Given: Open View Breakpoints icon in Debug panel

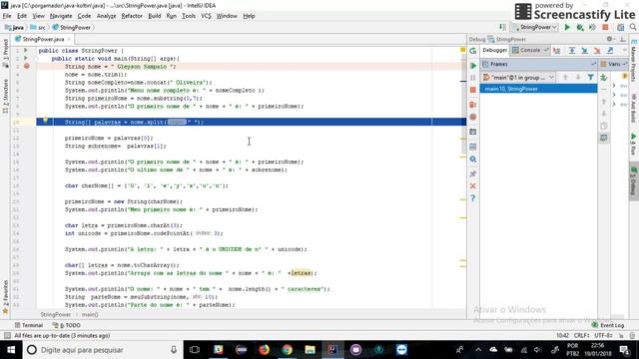Looking at the screenshot, I should (x=472, y=105).
